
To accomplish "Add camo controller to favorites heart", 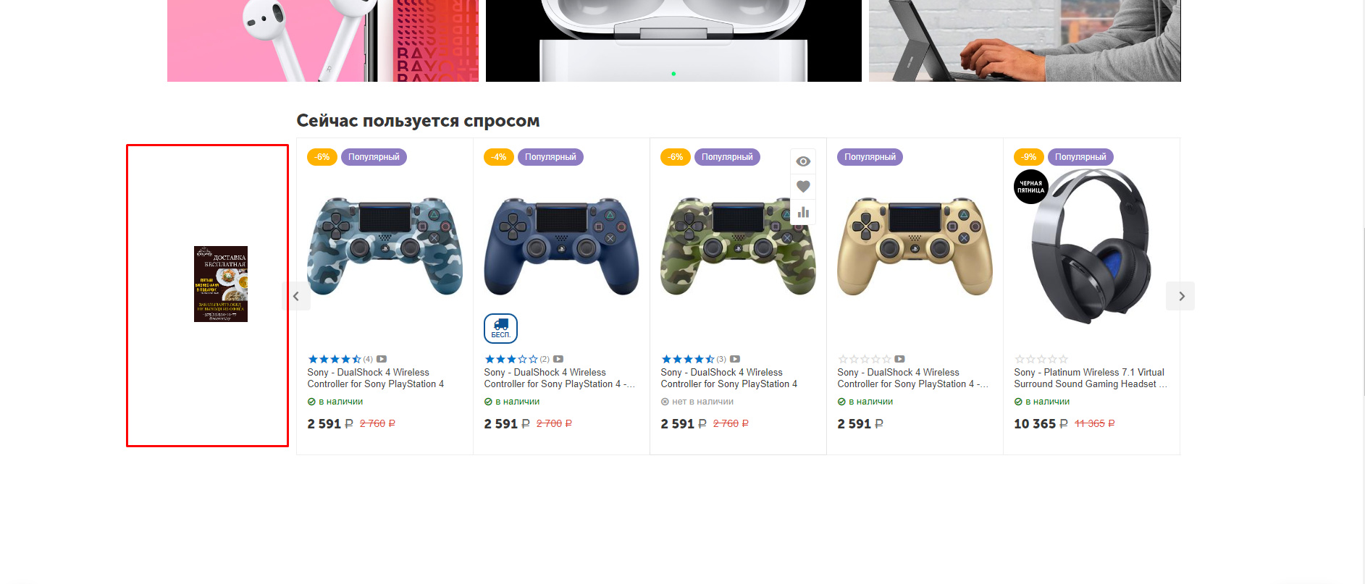I will [x=803, y=187].
